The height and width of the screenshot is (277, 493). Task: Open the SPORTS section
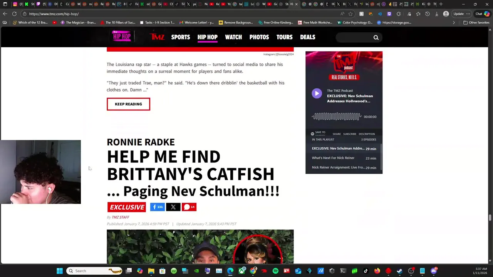[x=181, y=37]
